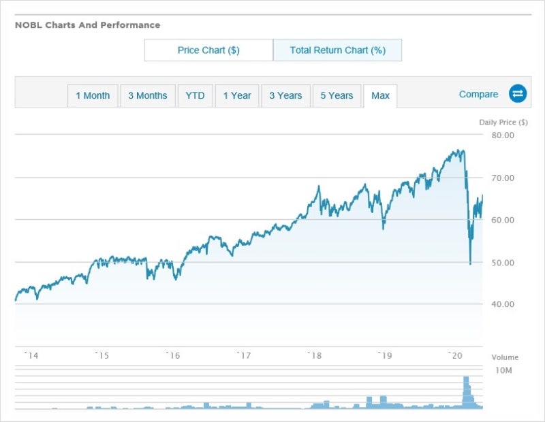Click the blue Compare exchange arrows icon

(x=518, y=94)
